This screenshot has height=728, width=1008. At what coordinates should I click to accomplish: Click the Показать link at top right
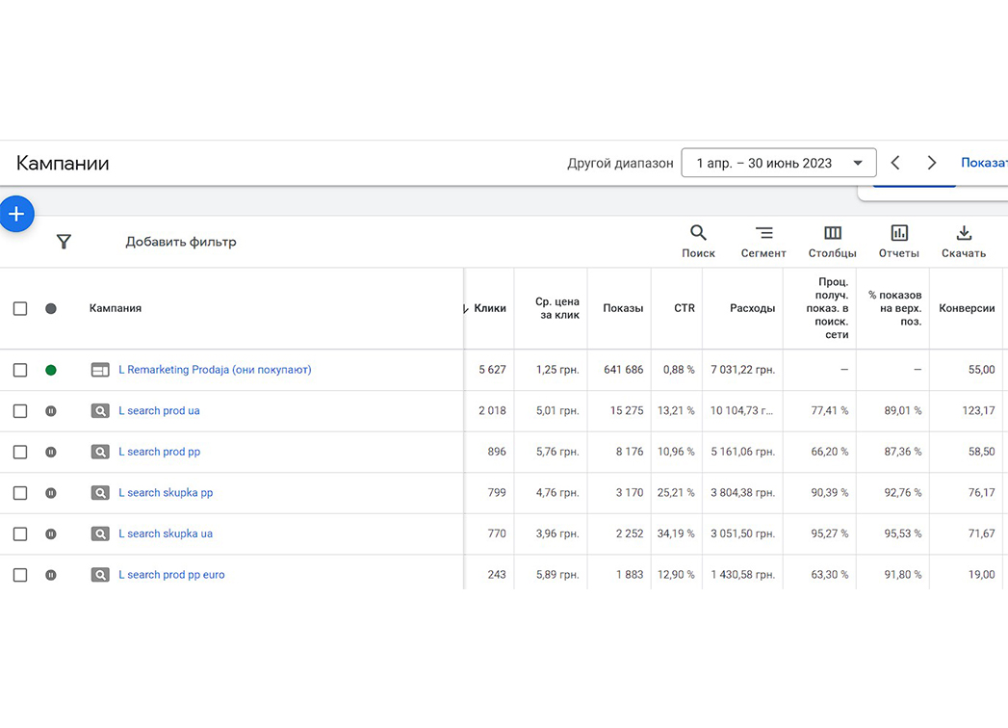tap(984, 163)
